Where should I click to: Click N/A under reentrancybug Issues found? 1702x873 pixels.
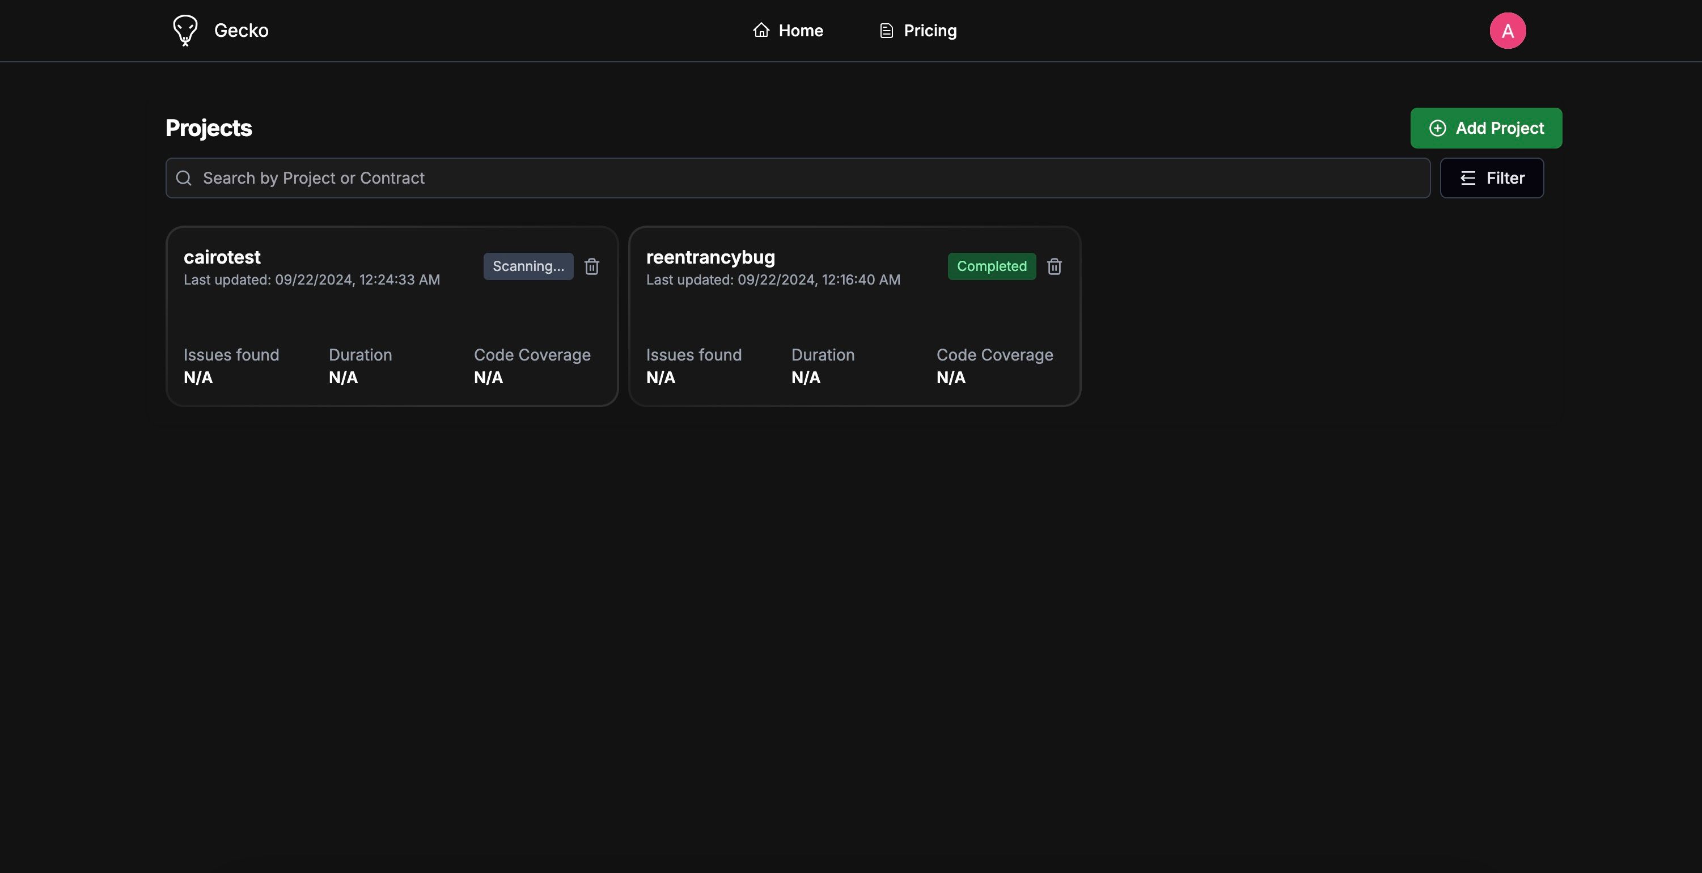tap(661, 378)
